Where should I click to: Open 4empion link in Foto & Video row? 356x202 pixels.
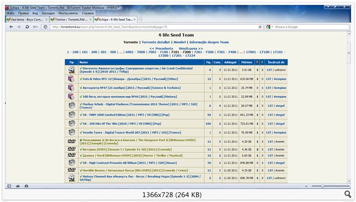tap(280, 79)
